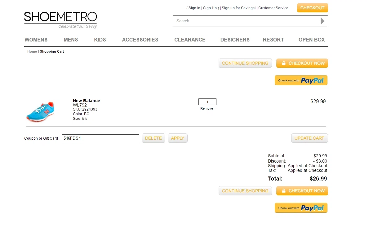Submit search with the arrow icon
This screenshot has width=378, height=231.
pos(322,21)
